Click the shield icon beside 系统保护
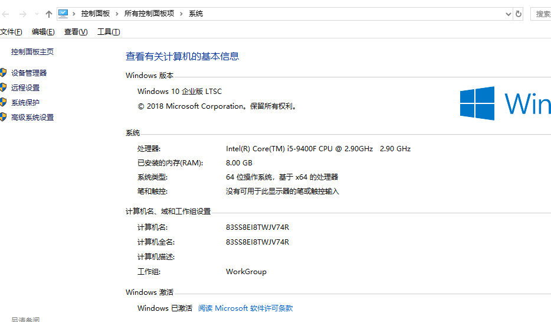551x322 pixels. pos(4,102)
